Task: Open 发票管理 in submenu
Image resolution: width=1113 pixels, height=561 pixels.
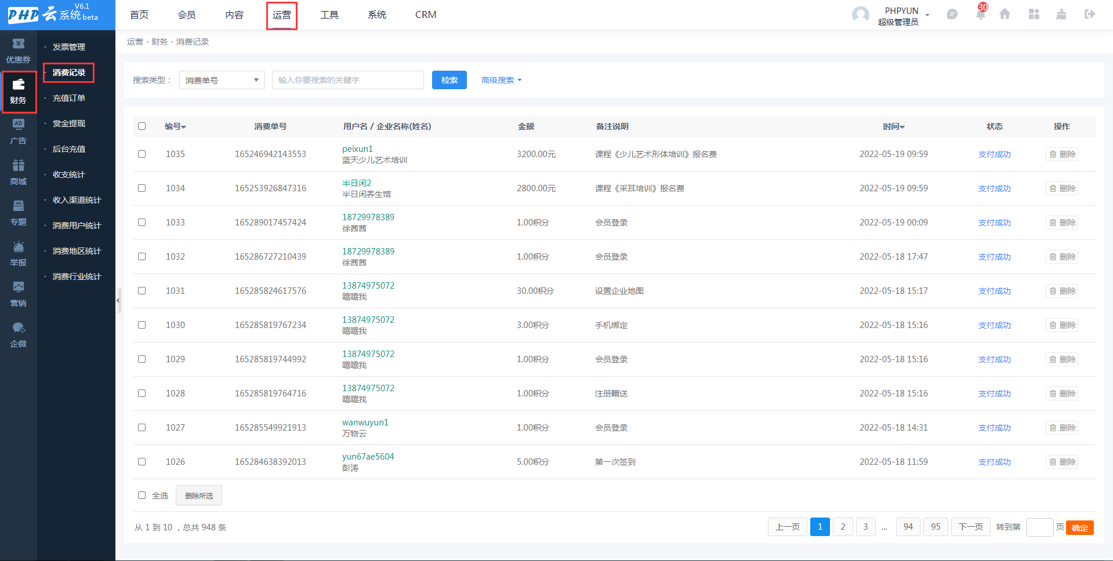Action: [69, 47]
